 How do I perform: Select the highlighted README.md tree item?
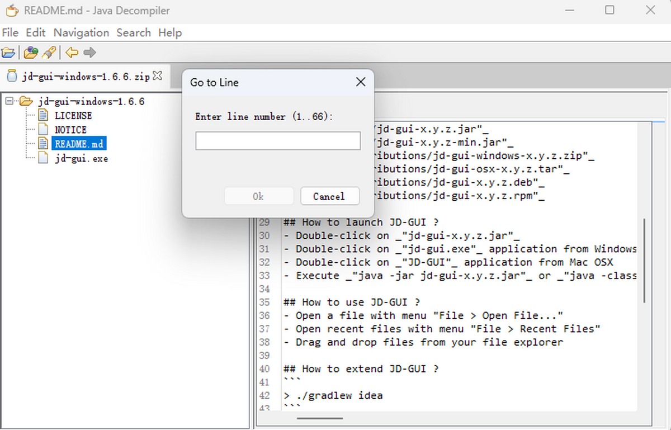coord(79,144)
